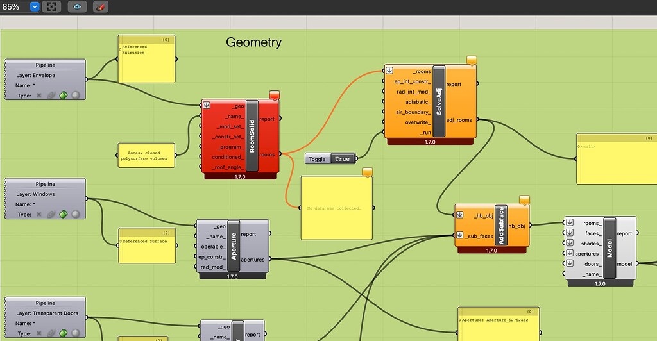Click the down-arrow on RoomSolid _geo input

tap(207, 106)
